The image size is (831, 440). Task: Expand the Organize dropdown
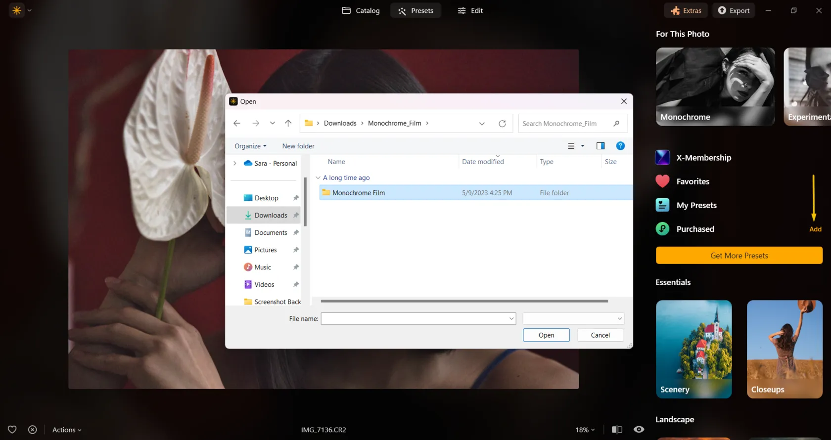coord(250,146)
